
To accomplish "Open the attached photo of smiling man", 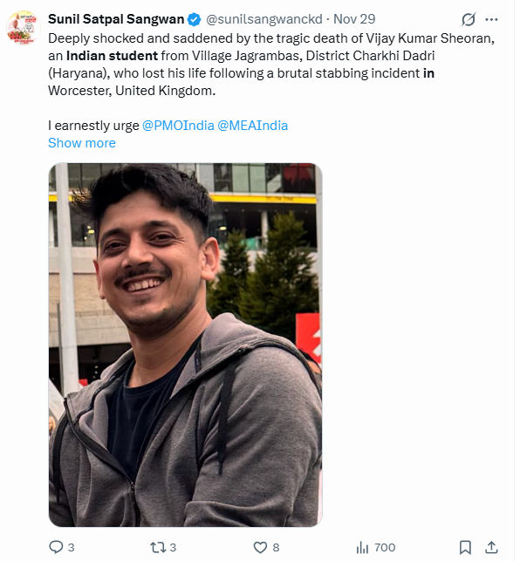I will pyautogui.click(x=185, y=345).
